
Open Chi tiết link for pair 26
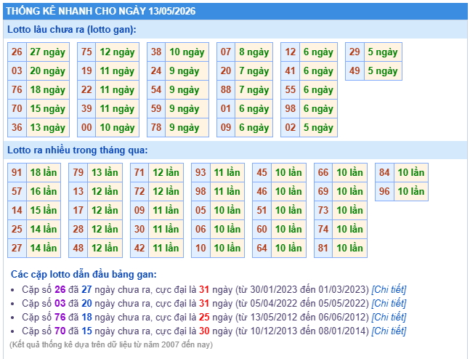point(389,289)
